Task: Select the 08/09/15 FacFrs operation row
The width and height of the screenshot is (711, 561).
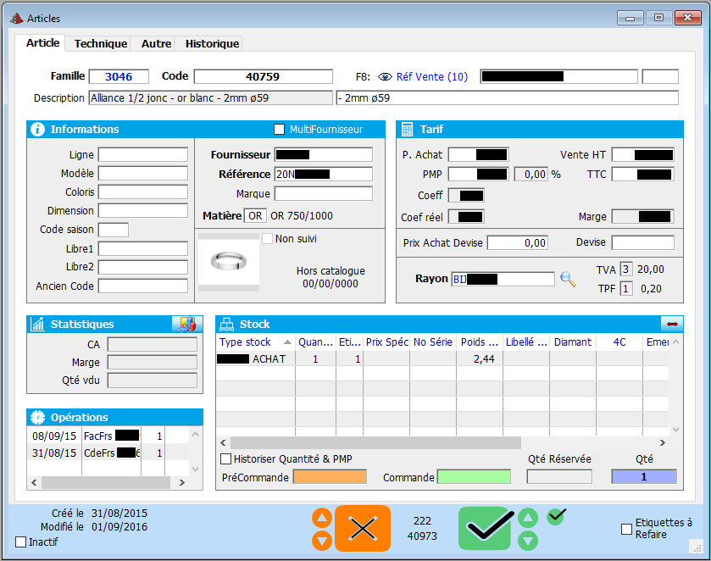Action: tap(108, 436)
